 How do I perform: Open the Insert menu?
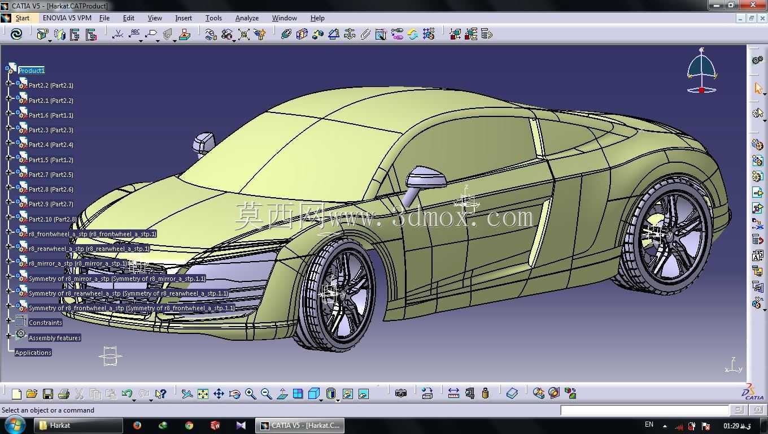(x=184, y=18)
